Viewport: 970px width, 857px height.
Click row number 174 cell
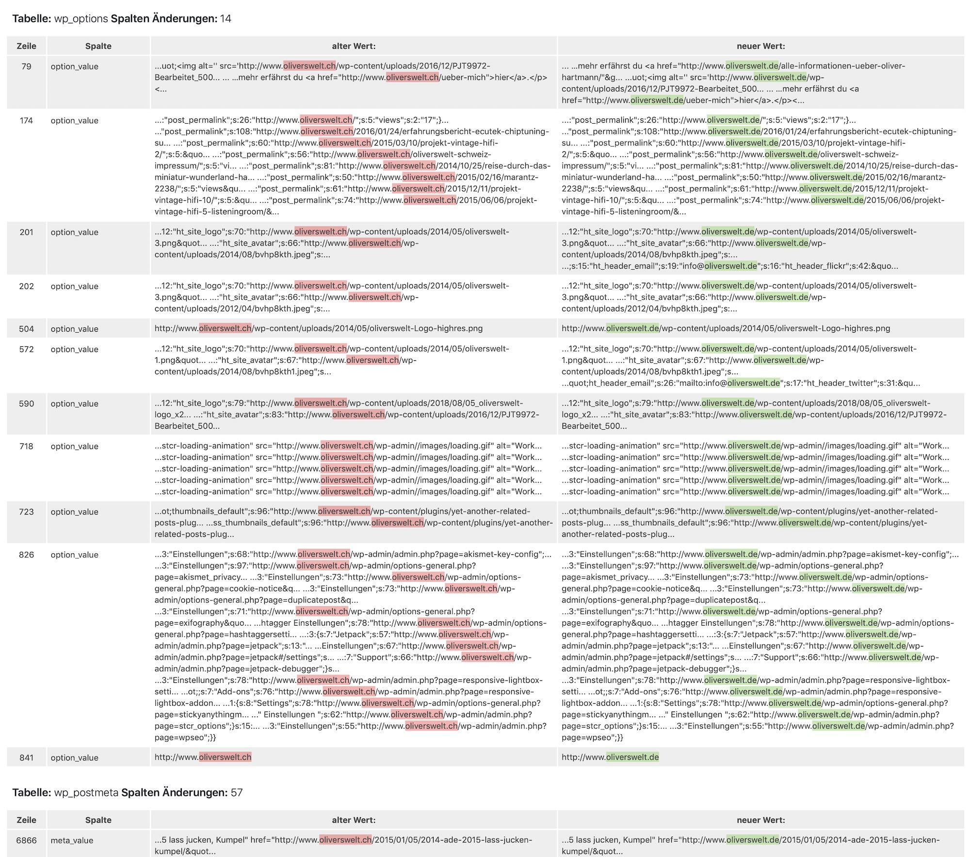click(26, 120)
